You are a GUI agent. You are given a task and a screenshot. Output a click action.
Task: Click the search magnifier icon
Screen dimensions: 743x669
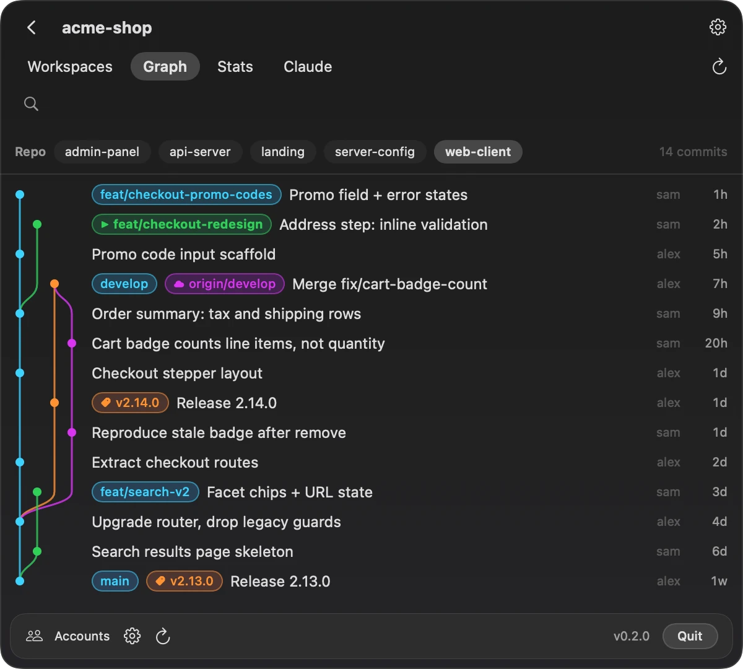[x=31, y=103]
